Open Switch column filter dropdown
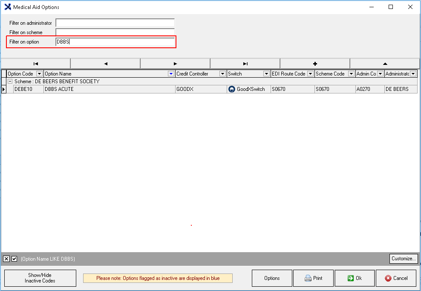The image size is (421, 291). pos(266,74)
